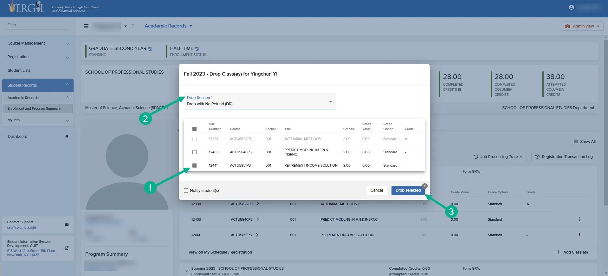
Task: Expand Course Management in sidebar
Action: point(38,43)
